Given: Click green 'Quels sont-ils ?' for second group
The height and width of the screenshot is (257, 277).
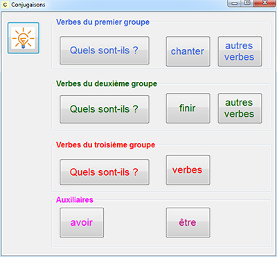Looking at the screenshot, I should (x=105, y=109).
